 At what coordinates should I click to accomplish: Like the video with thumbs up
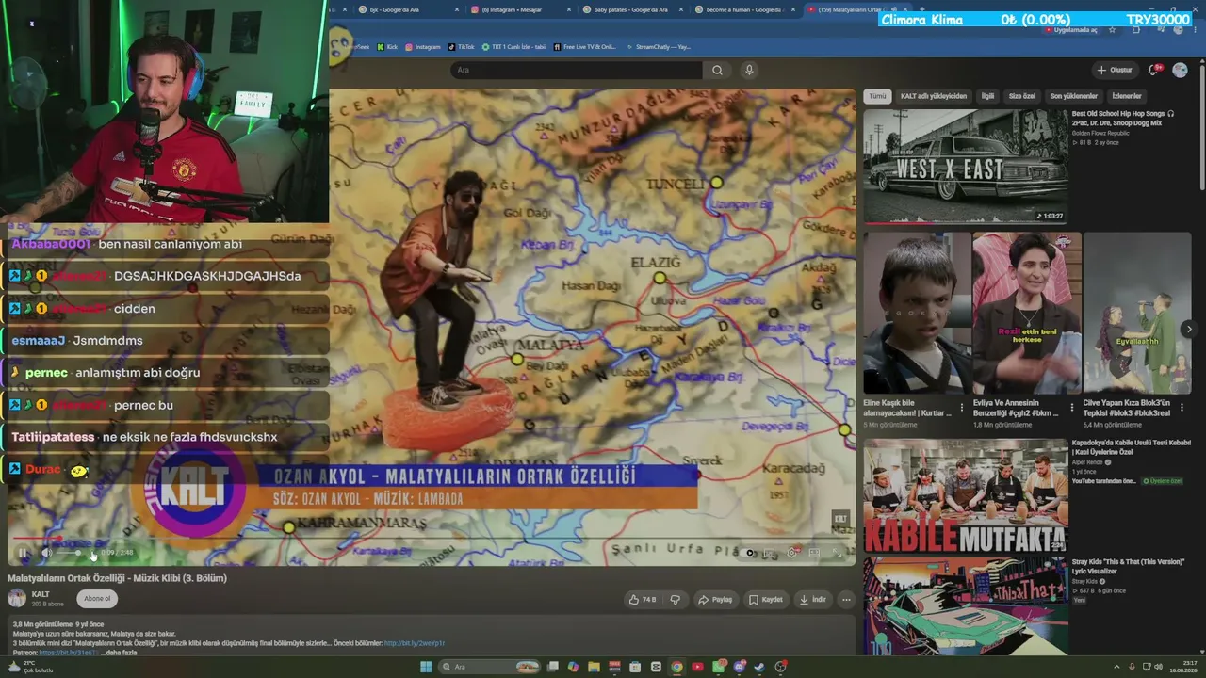(x=643, y=599)
